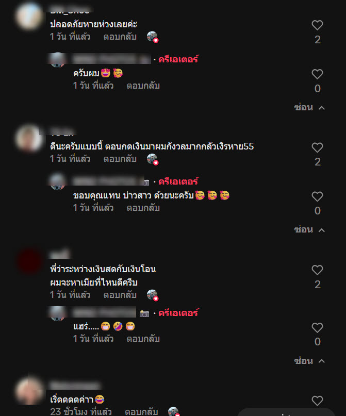
Task: Like the creator reply ขอบคุณแทน บ่าวสาว
Action: point(317,196)
